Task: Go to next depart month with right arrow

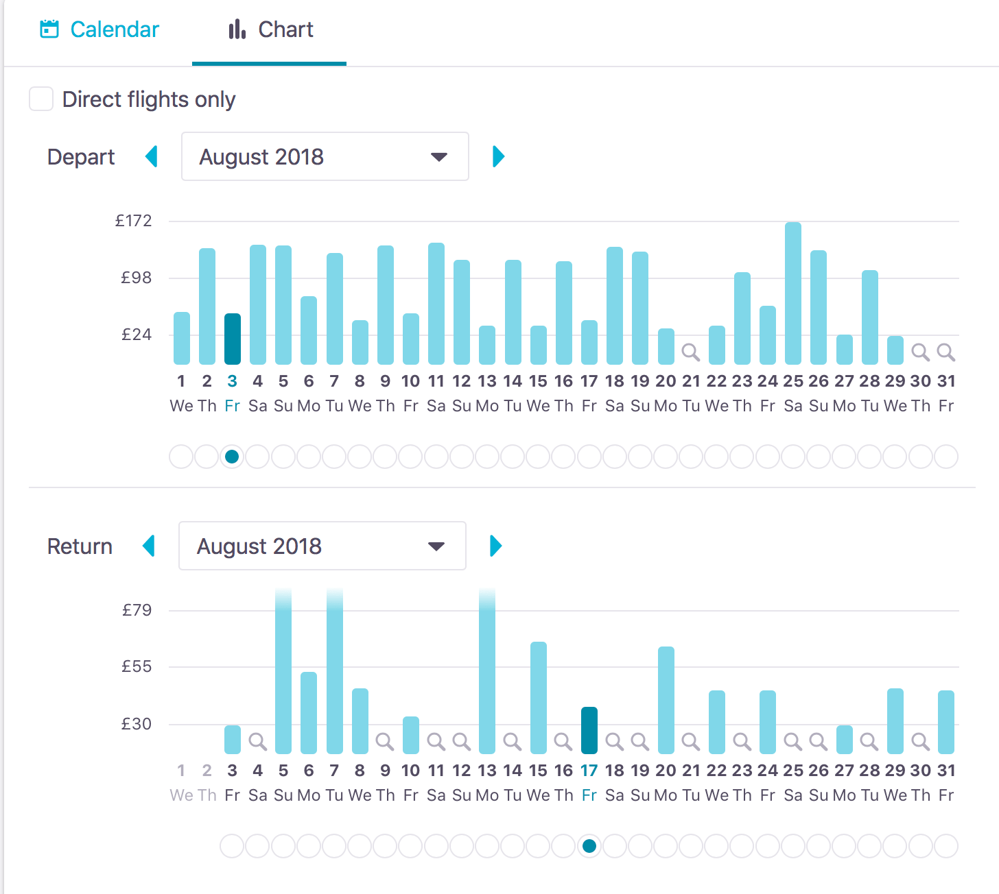Action: tap(498, 157)
